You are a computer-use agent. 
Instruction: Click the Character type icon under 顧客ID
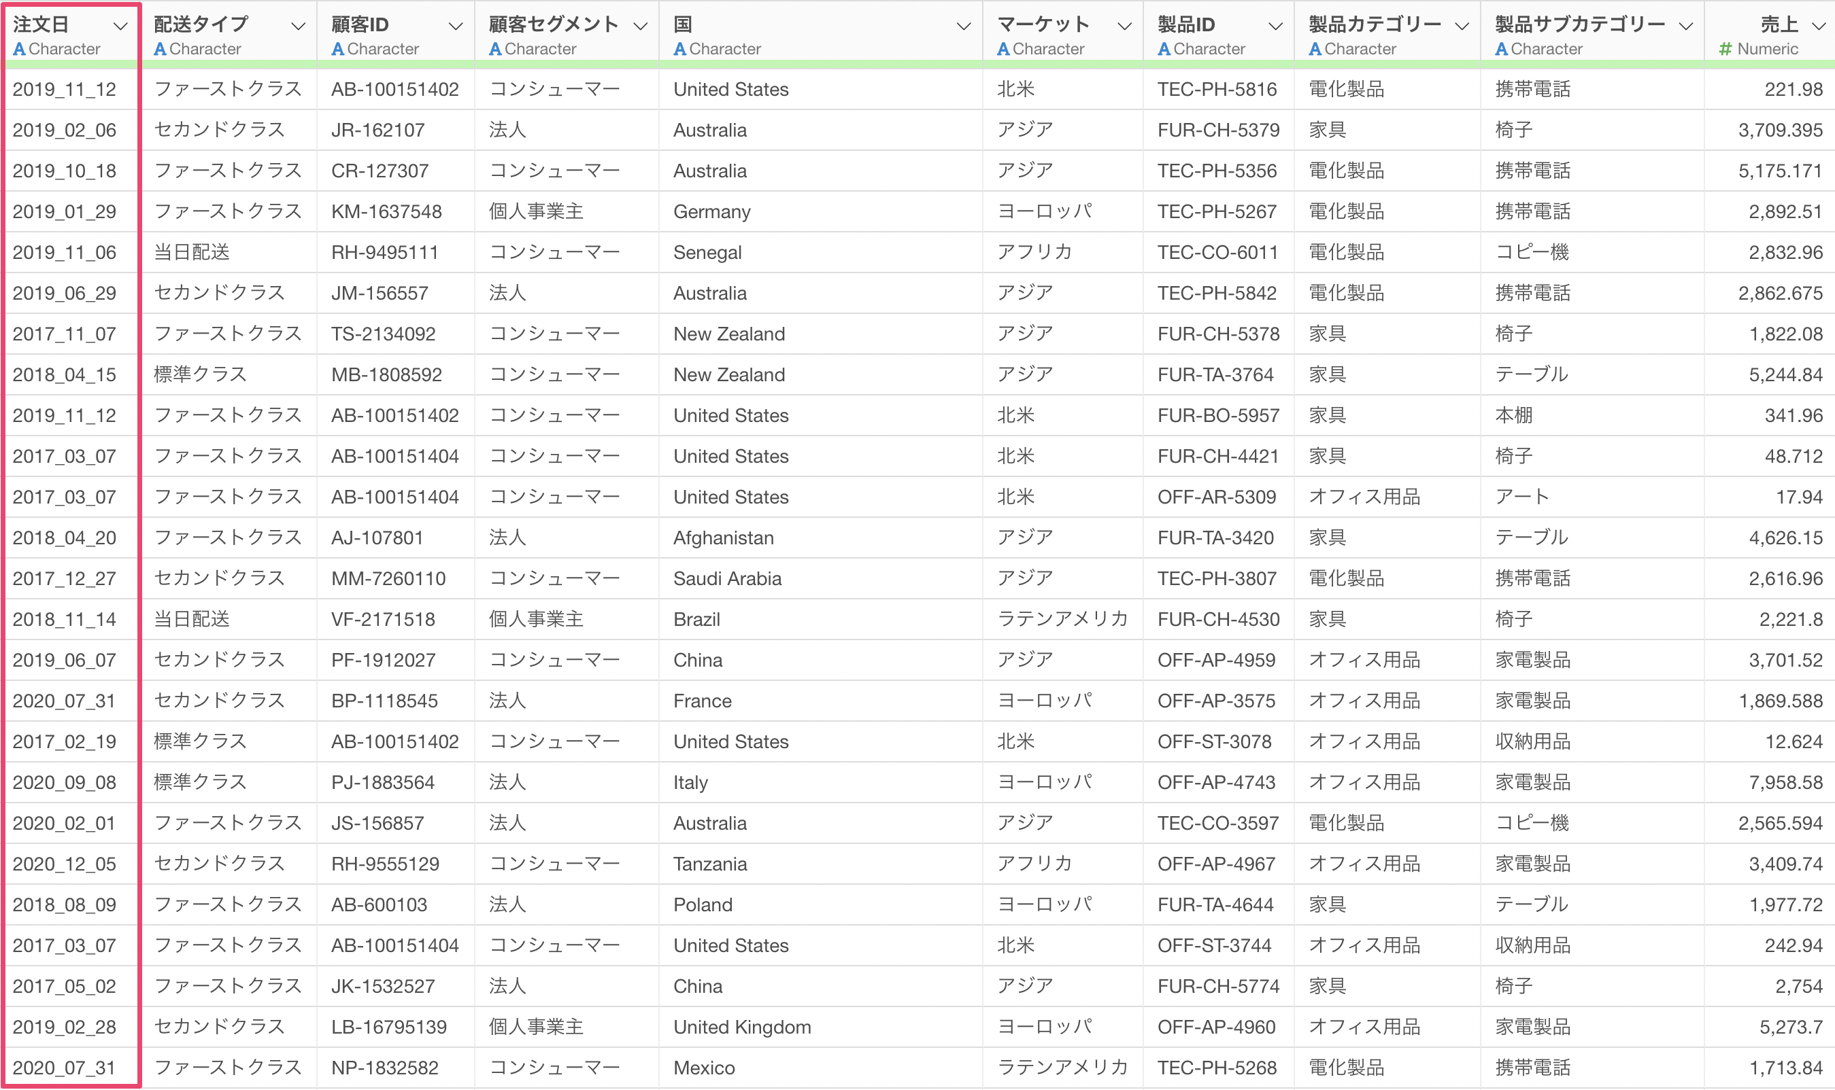point(337,49)
